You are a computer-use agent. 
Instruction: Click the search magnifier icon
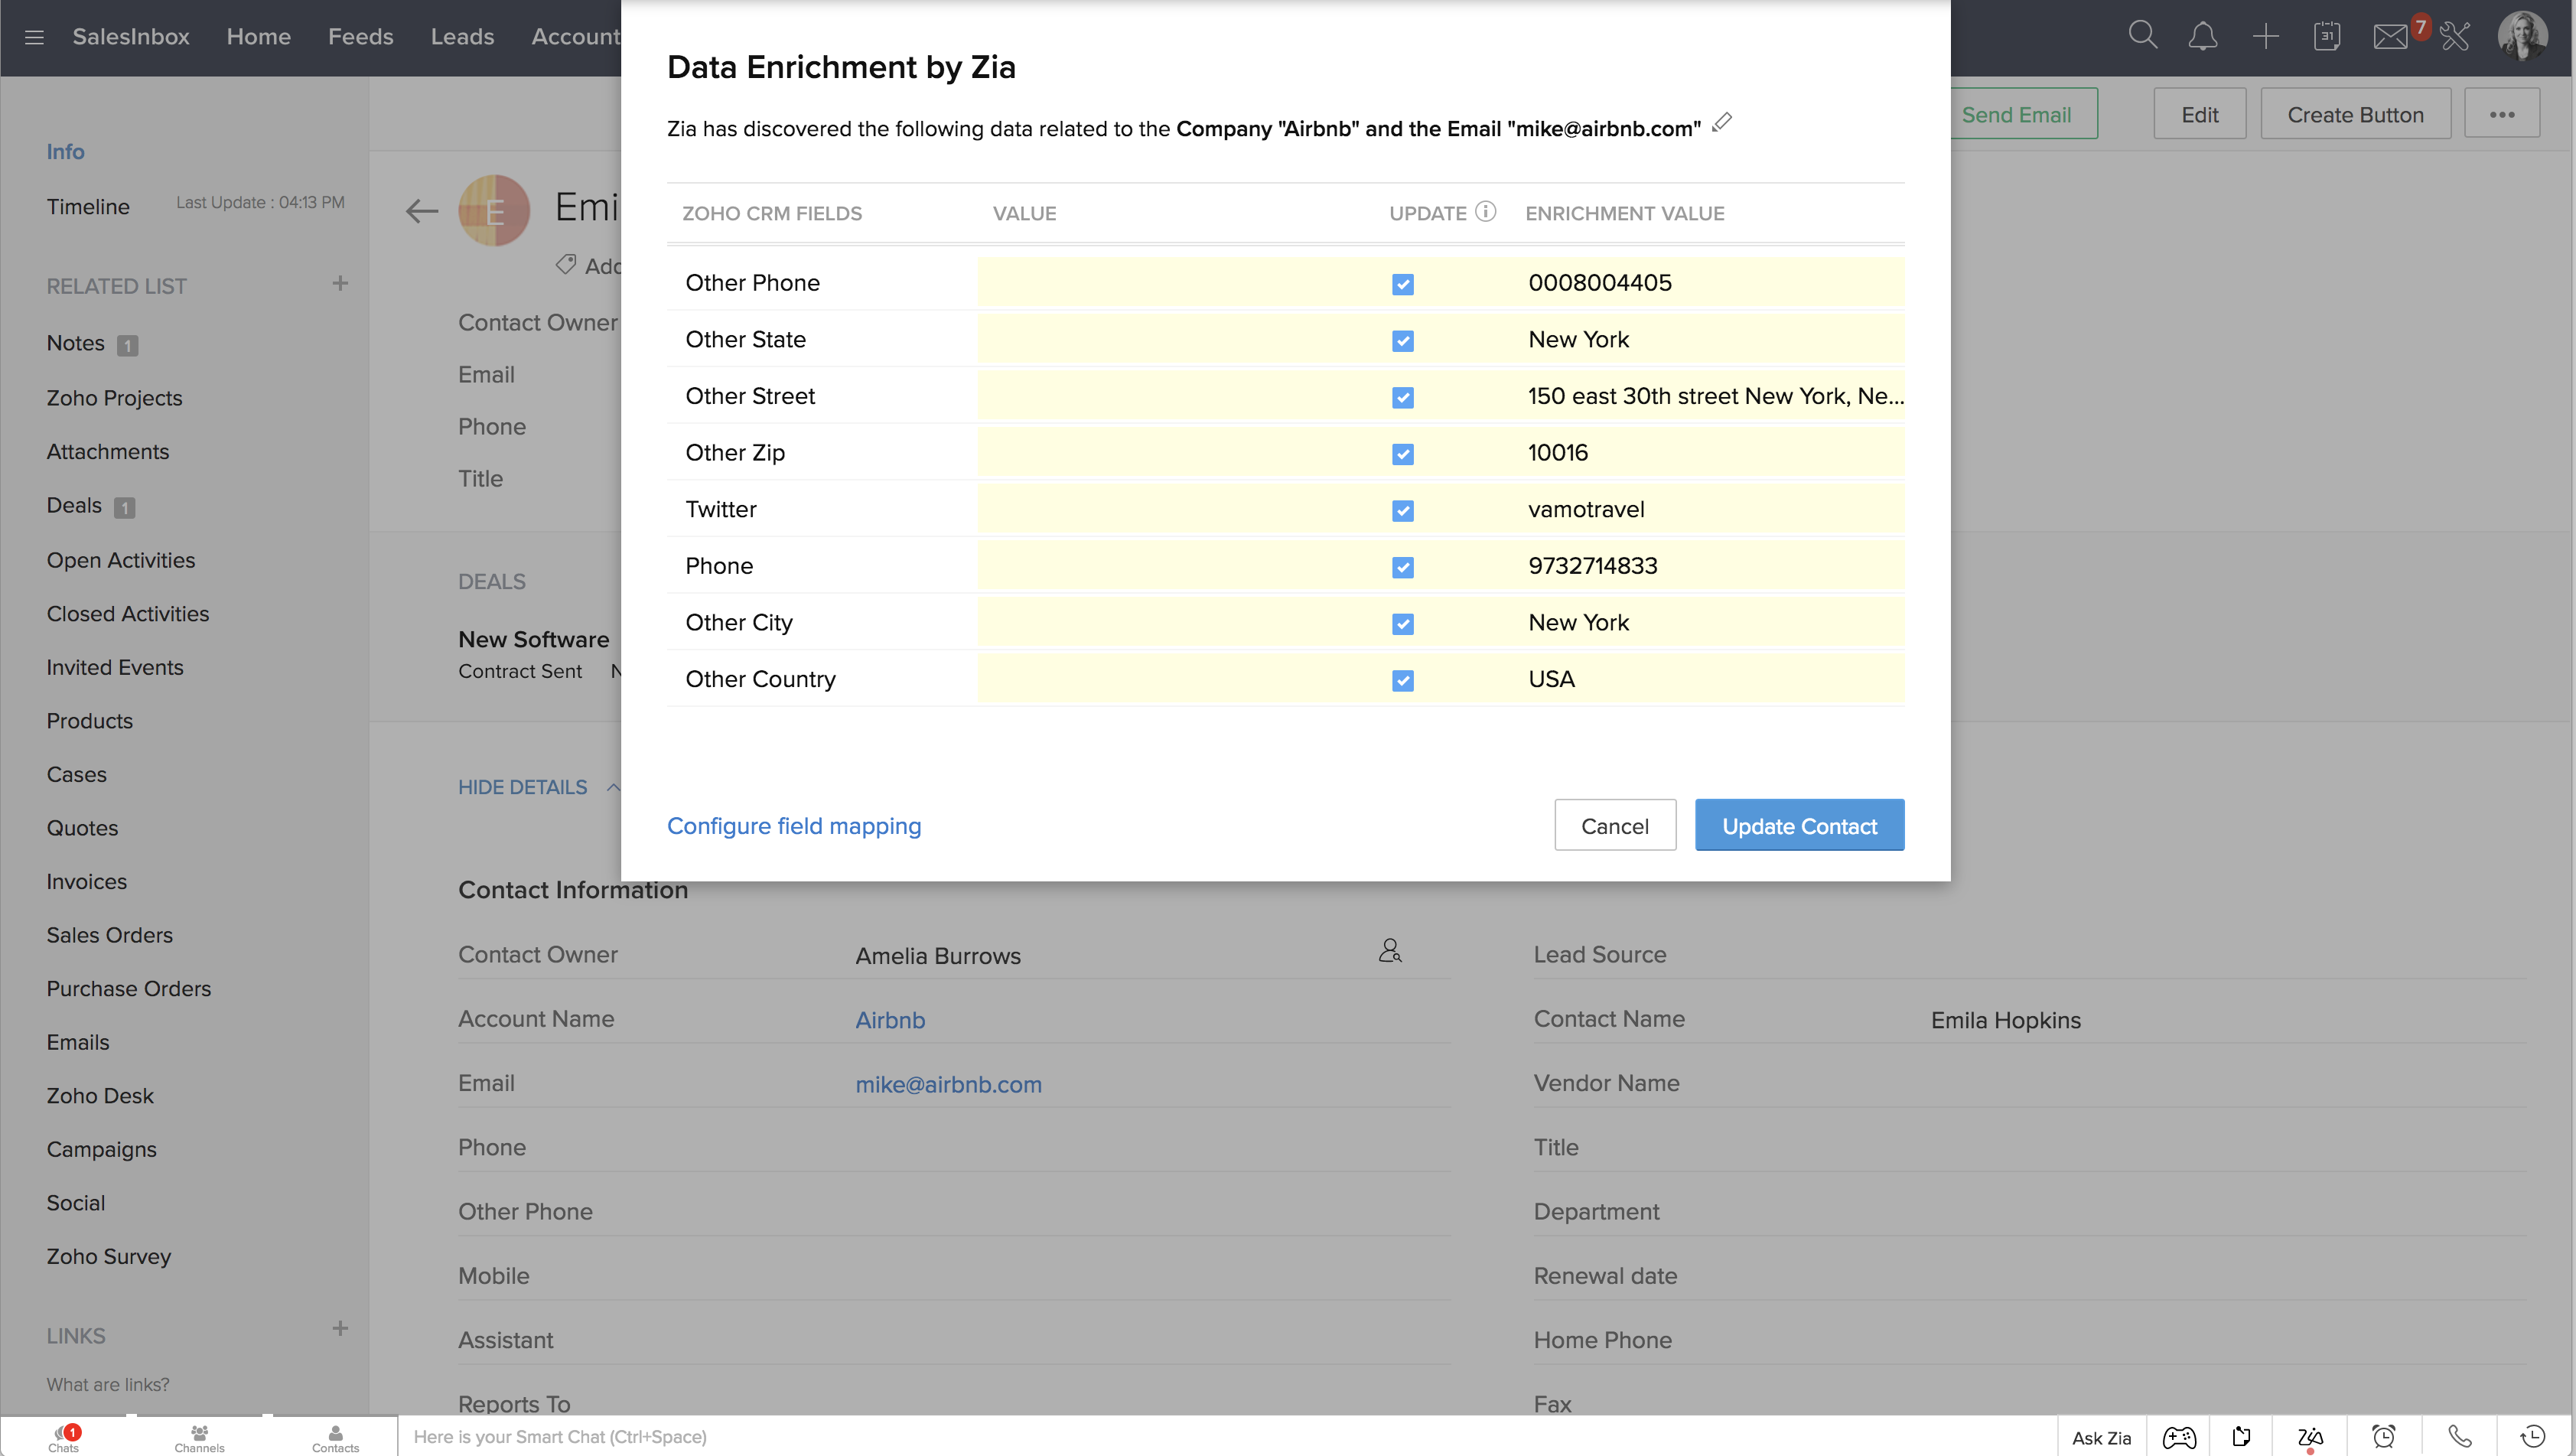2142,36
